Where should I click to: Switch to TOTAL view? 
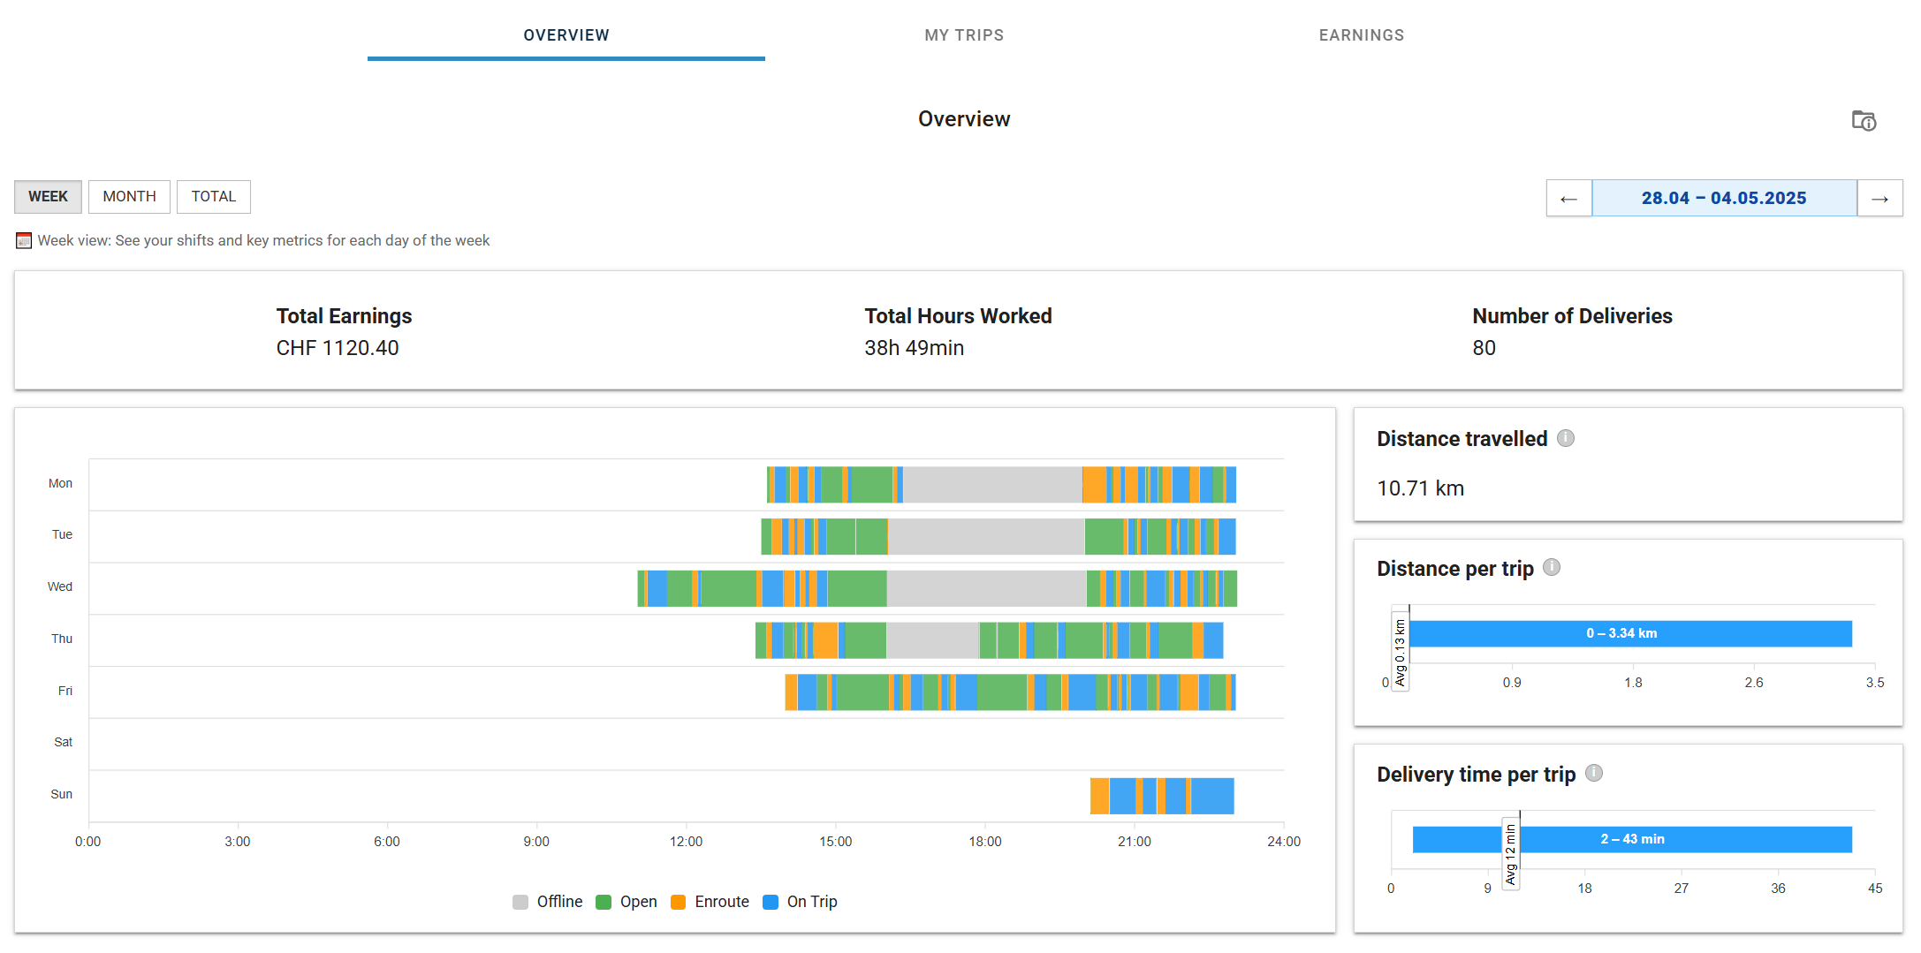pyautogui.click(x=214, y=196)
